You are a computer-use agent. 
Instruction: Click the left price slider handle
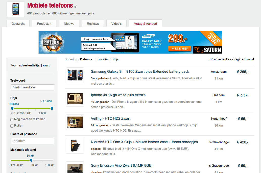(x=12, y=108)
